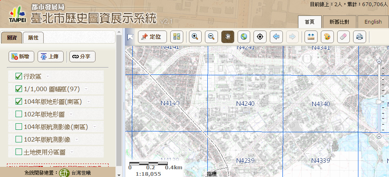Image resolution: width=389 pixels, height=177 pixels.
Task: Click the 上傳 upload button
Action: (51, 57)
